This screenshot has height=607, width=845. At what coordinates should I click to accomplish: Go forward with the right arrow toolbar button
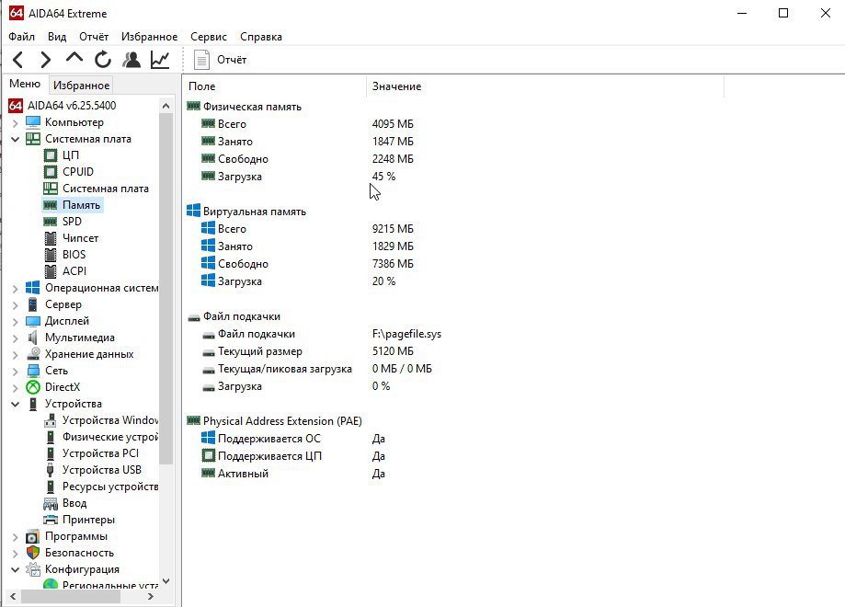46,59
